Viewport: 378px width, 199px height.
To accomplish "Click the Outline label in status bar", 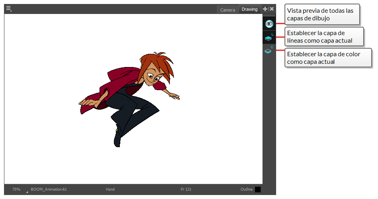I will click(246, 189).
